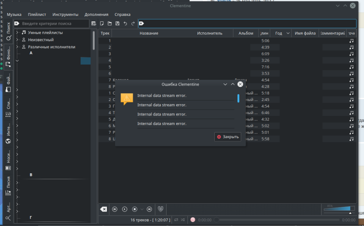Expand Неизвестный tree node
Viewport: 364px width, 226px height.
[17, 40]
